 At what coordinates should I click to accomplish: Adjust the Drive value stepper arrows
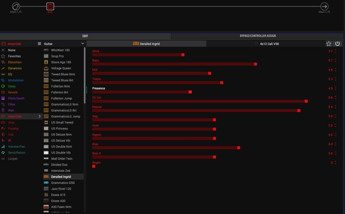click(x=336, y=51)
